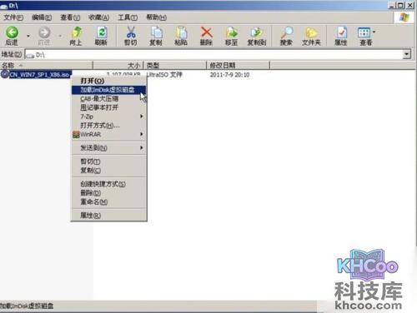The image size is (417, 313).
Task: Choose Open With (打开方式) entry
Action: (108, 126)
